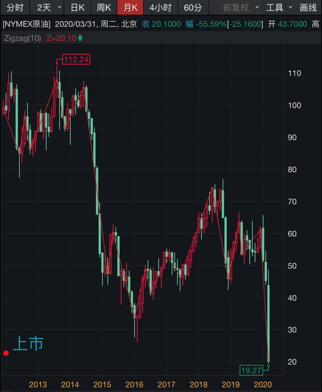
Task: Click the 上市 listing label
Action: (x=28, y=343)
